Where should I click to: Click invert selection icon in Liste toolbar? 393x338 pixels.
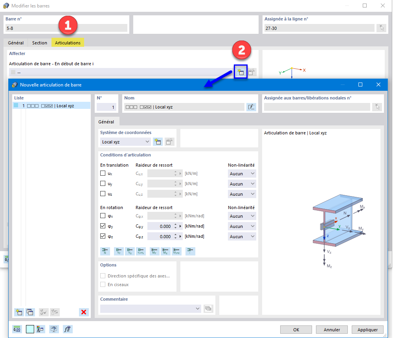[54, 312]
